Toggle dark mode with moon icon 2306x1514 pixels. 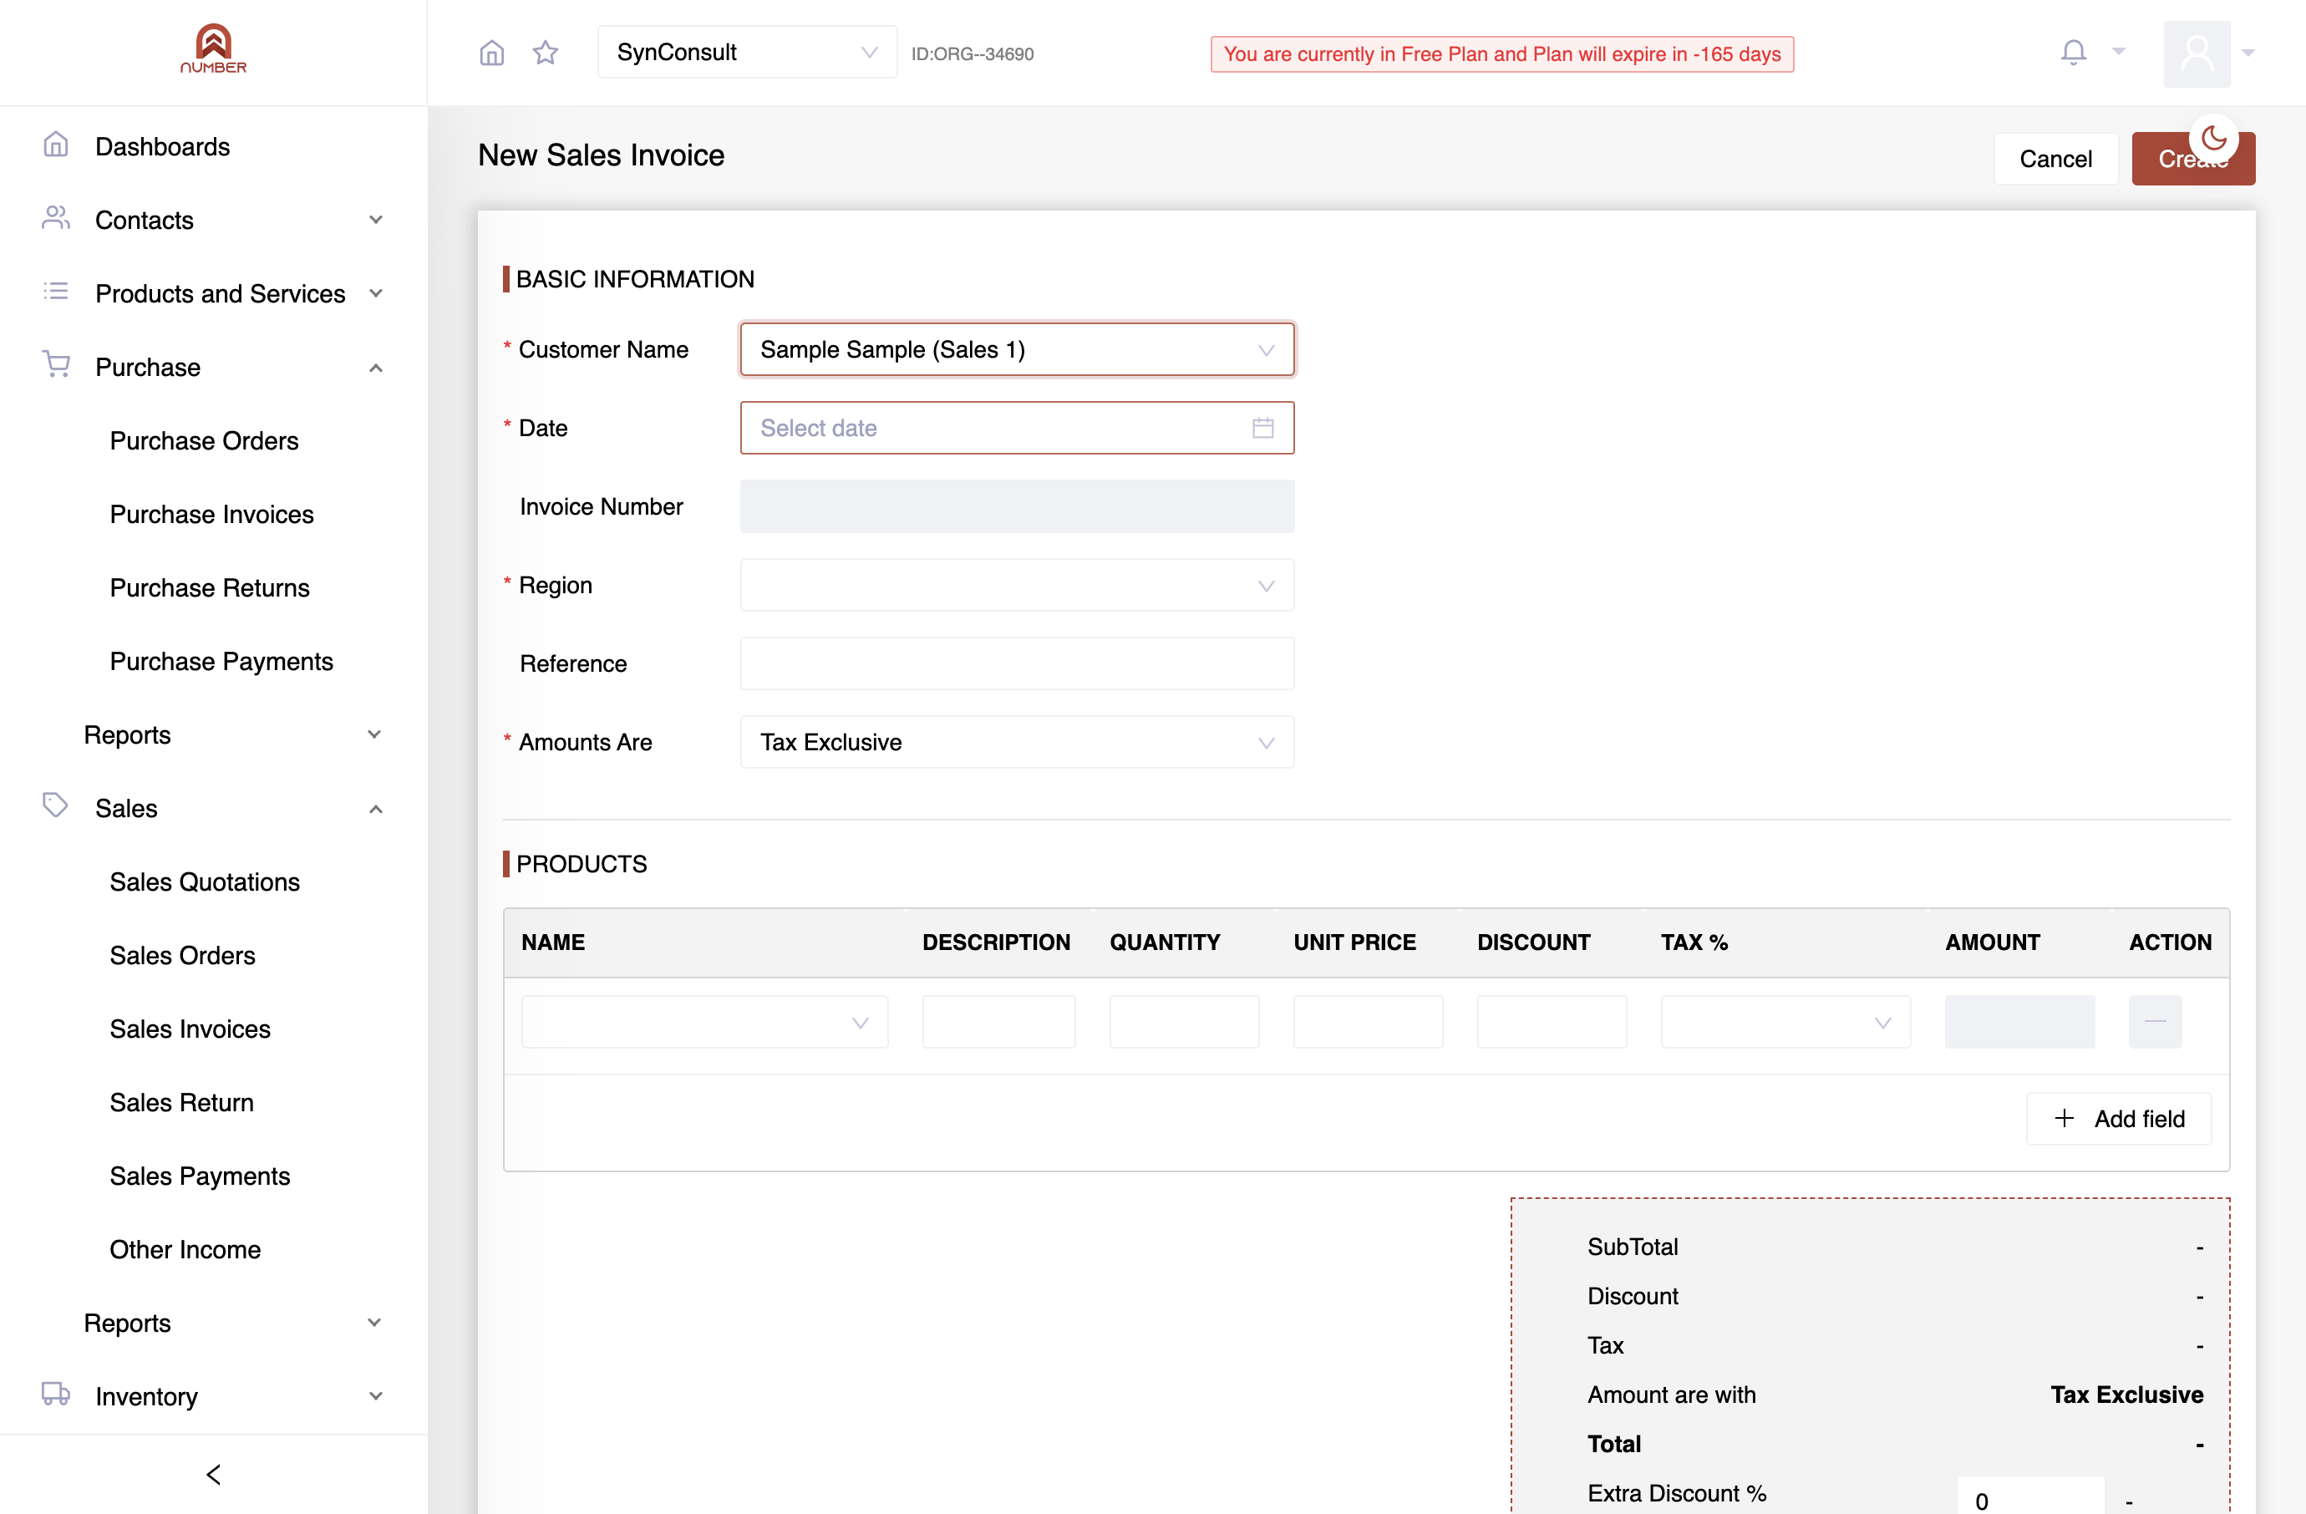[2214, 139]
